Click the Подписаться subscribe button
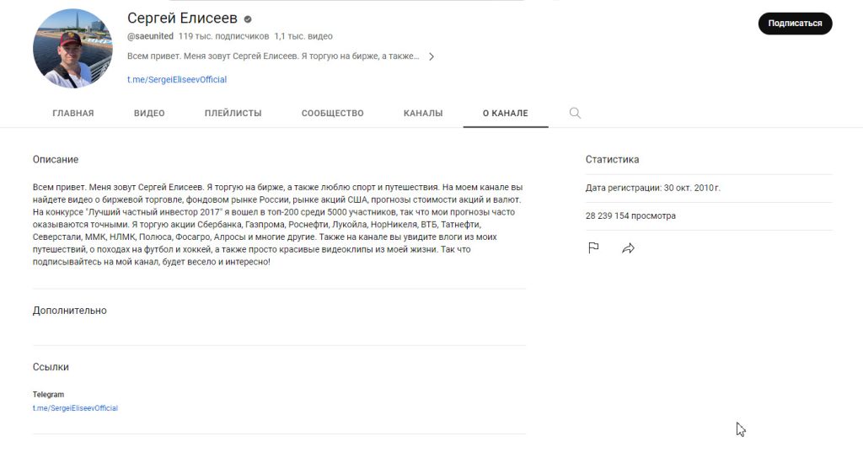 [796, 24]
